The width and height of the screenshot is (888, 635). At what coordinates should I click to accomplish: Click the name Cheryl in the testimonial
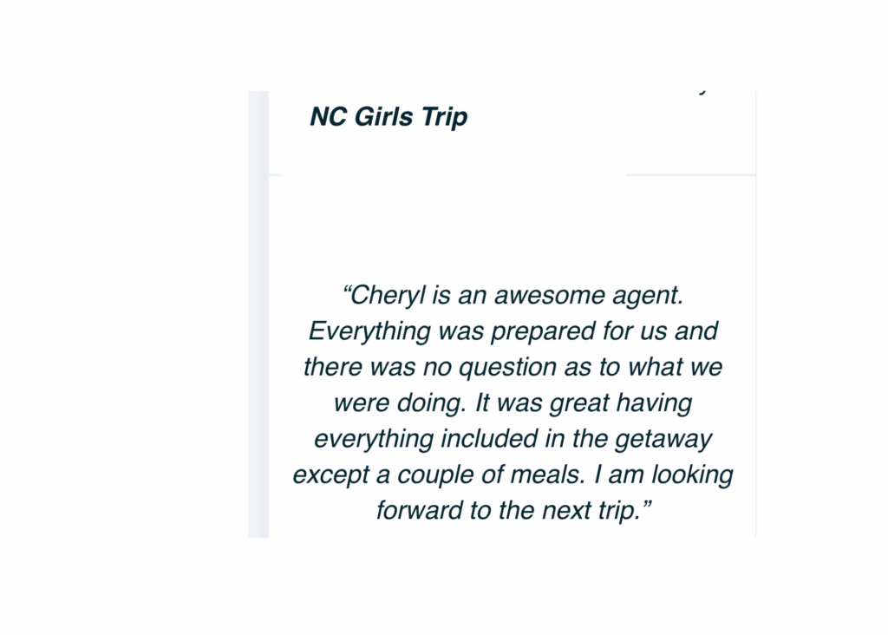coord(389,296)
